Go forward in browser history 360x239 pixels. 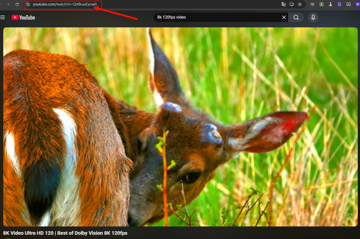tap(8, 5)
